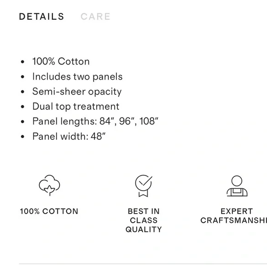Click the 'Semi-sheer opacity' bullet
The width and height of the screenshot is (267, 267).
click(x=77, y=92)
